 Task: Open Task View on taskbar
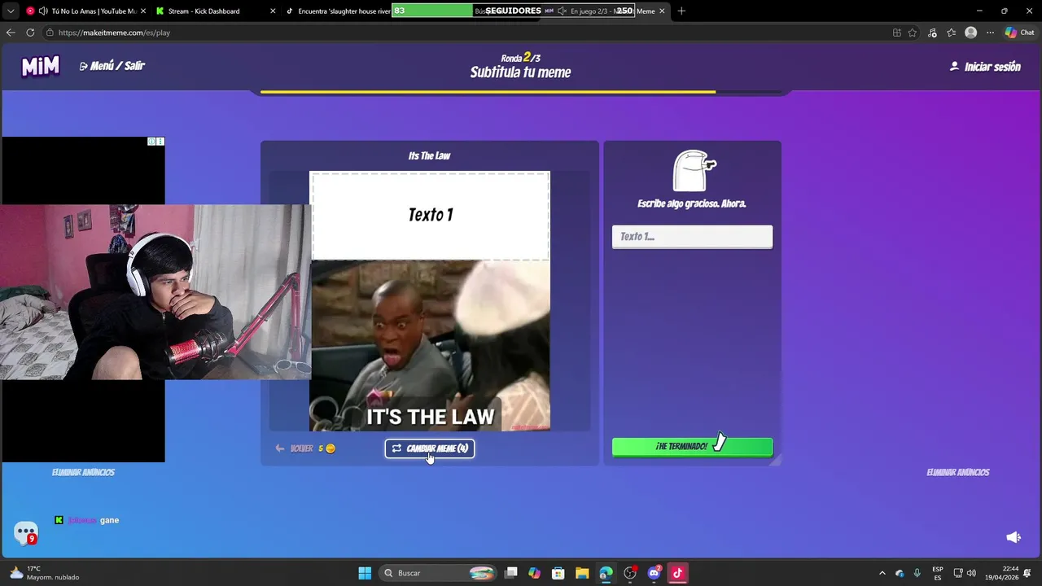click(x=511, y=573)
